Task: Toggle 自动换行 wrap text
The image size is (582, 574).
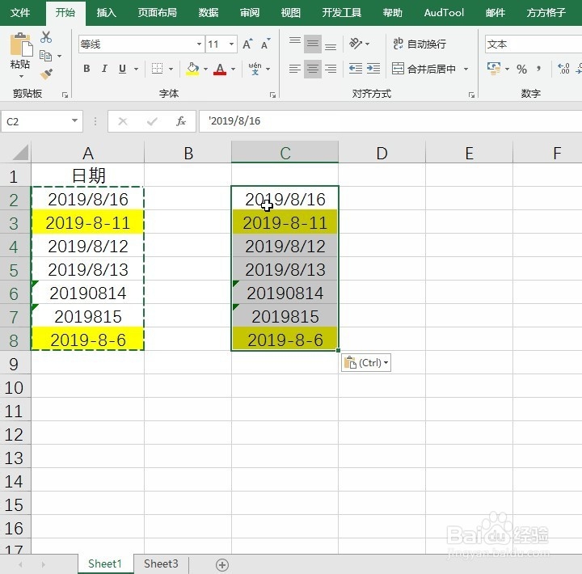Action: [420, 44]
